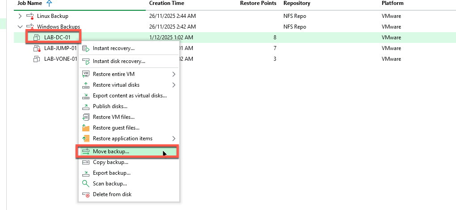Open the Restore virtual disks submenu arrow
The height and width of the screenshot is (210, 456).
173,85
